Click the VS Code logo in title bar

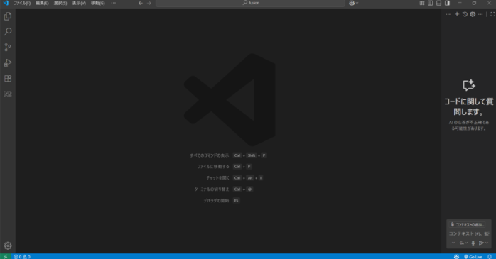point(6,3)
